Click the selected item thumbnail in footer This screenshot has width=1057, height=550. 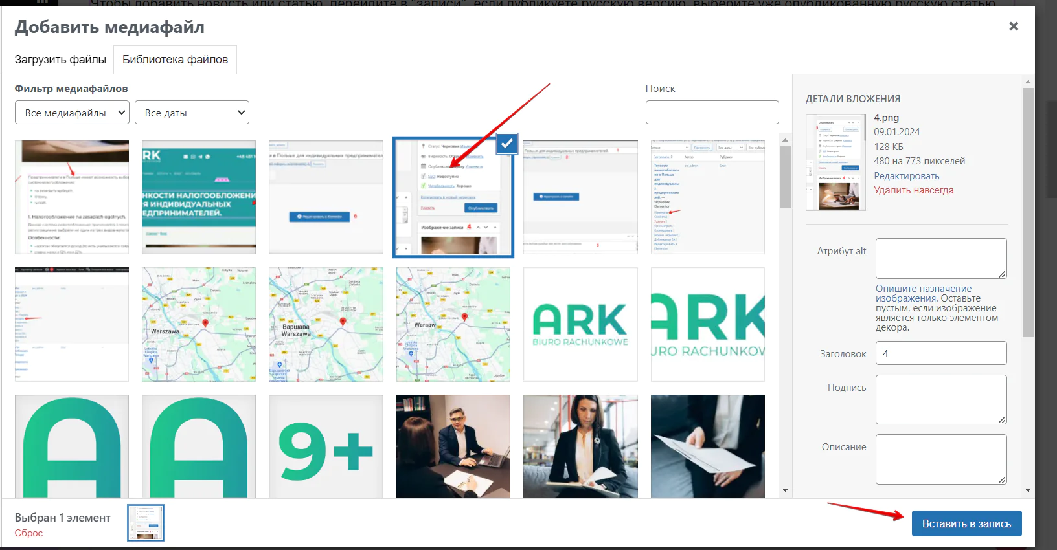(x=146, y=523)
